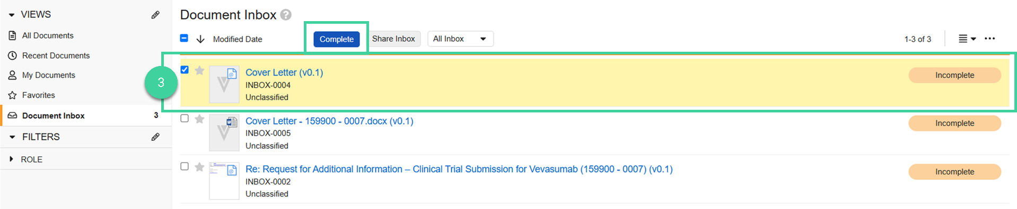Toggle sort direction arrow next to Modified Date
1017x209 pixels.
(x=200, y=39)
